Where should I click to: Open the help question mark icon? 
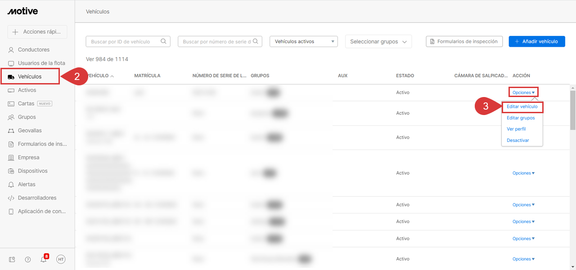click(x=28, y=259)
